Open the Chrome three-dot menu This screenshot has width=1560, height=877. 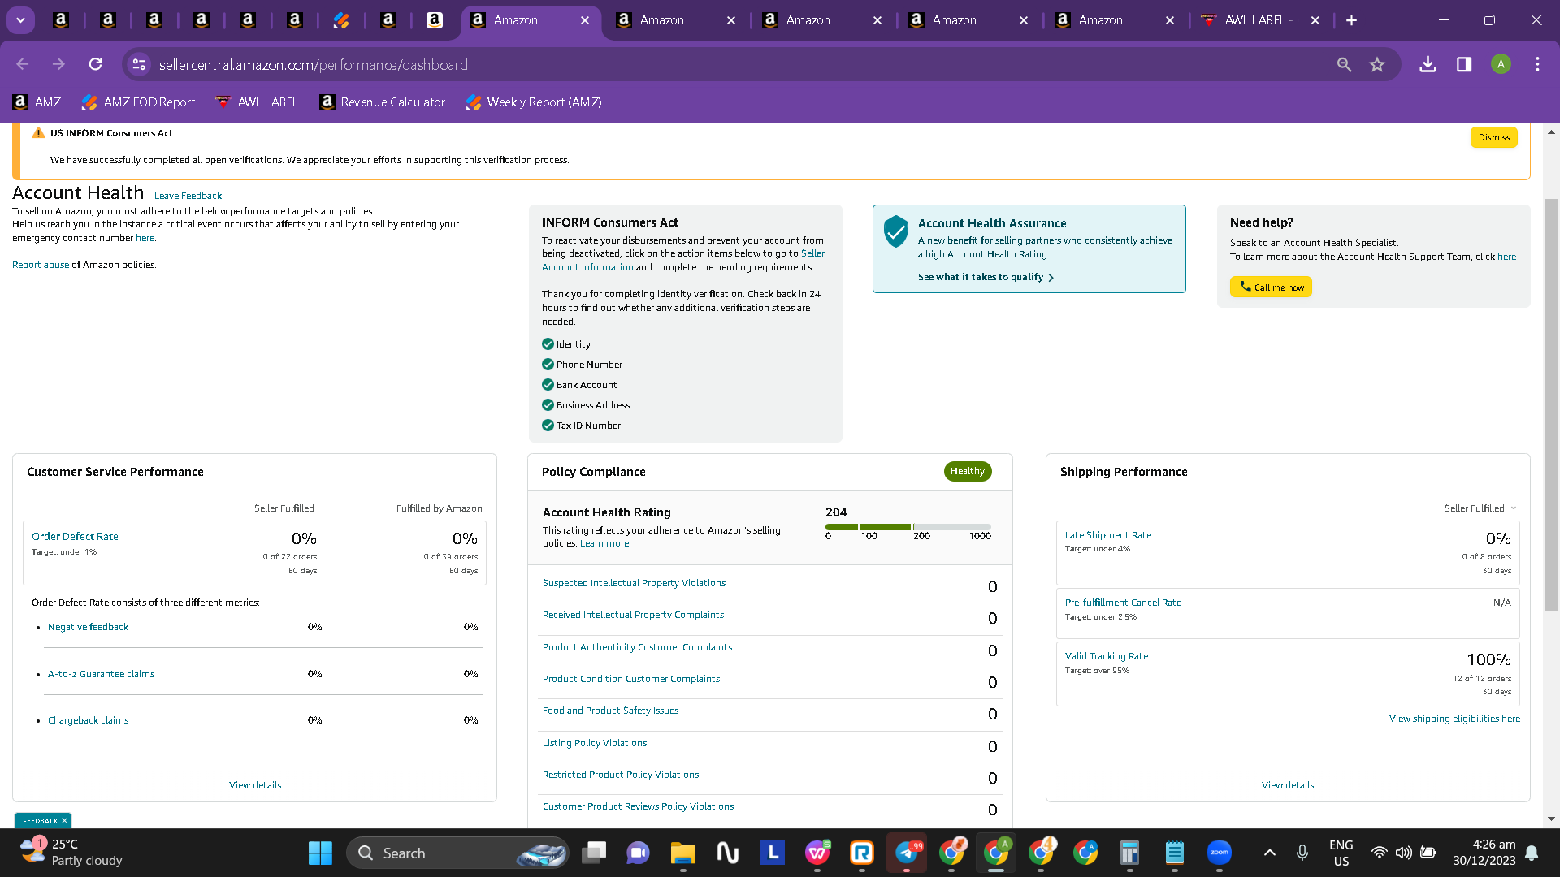[1537, 64]
